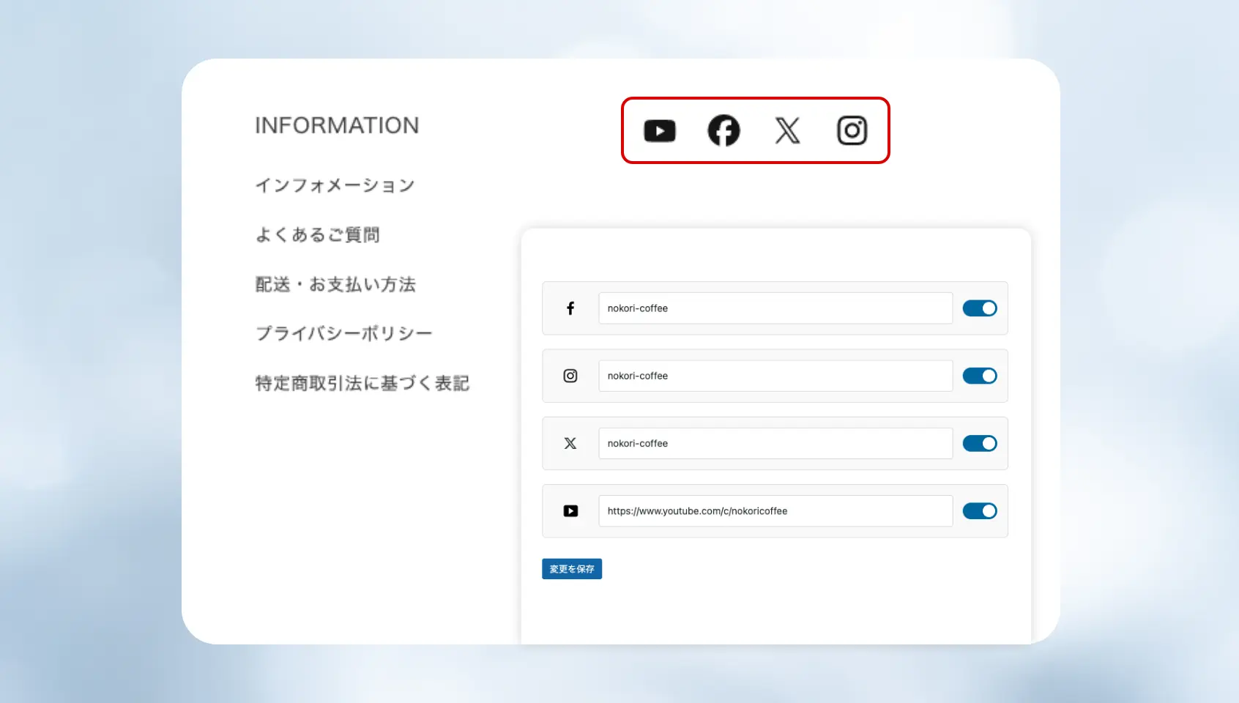Image resolution: width=1239 pixels, height=703 pixels.
Task: Focus the Facebook nokori-coffee input field
Action: point(775,308)
